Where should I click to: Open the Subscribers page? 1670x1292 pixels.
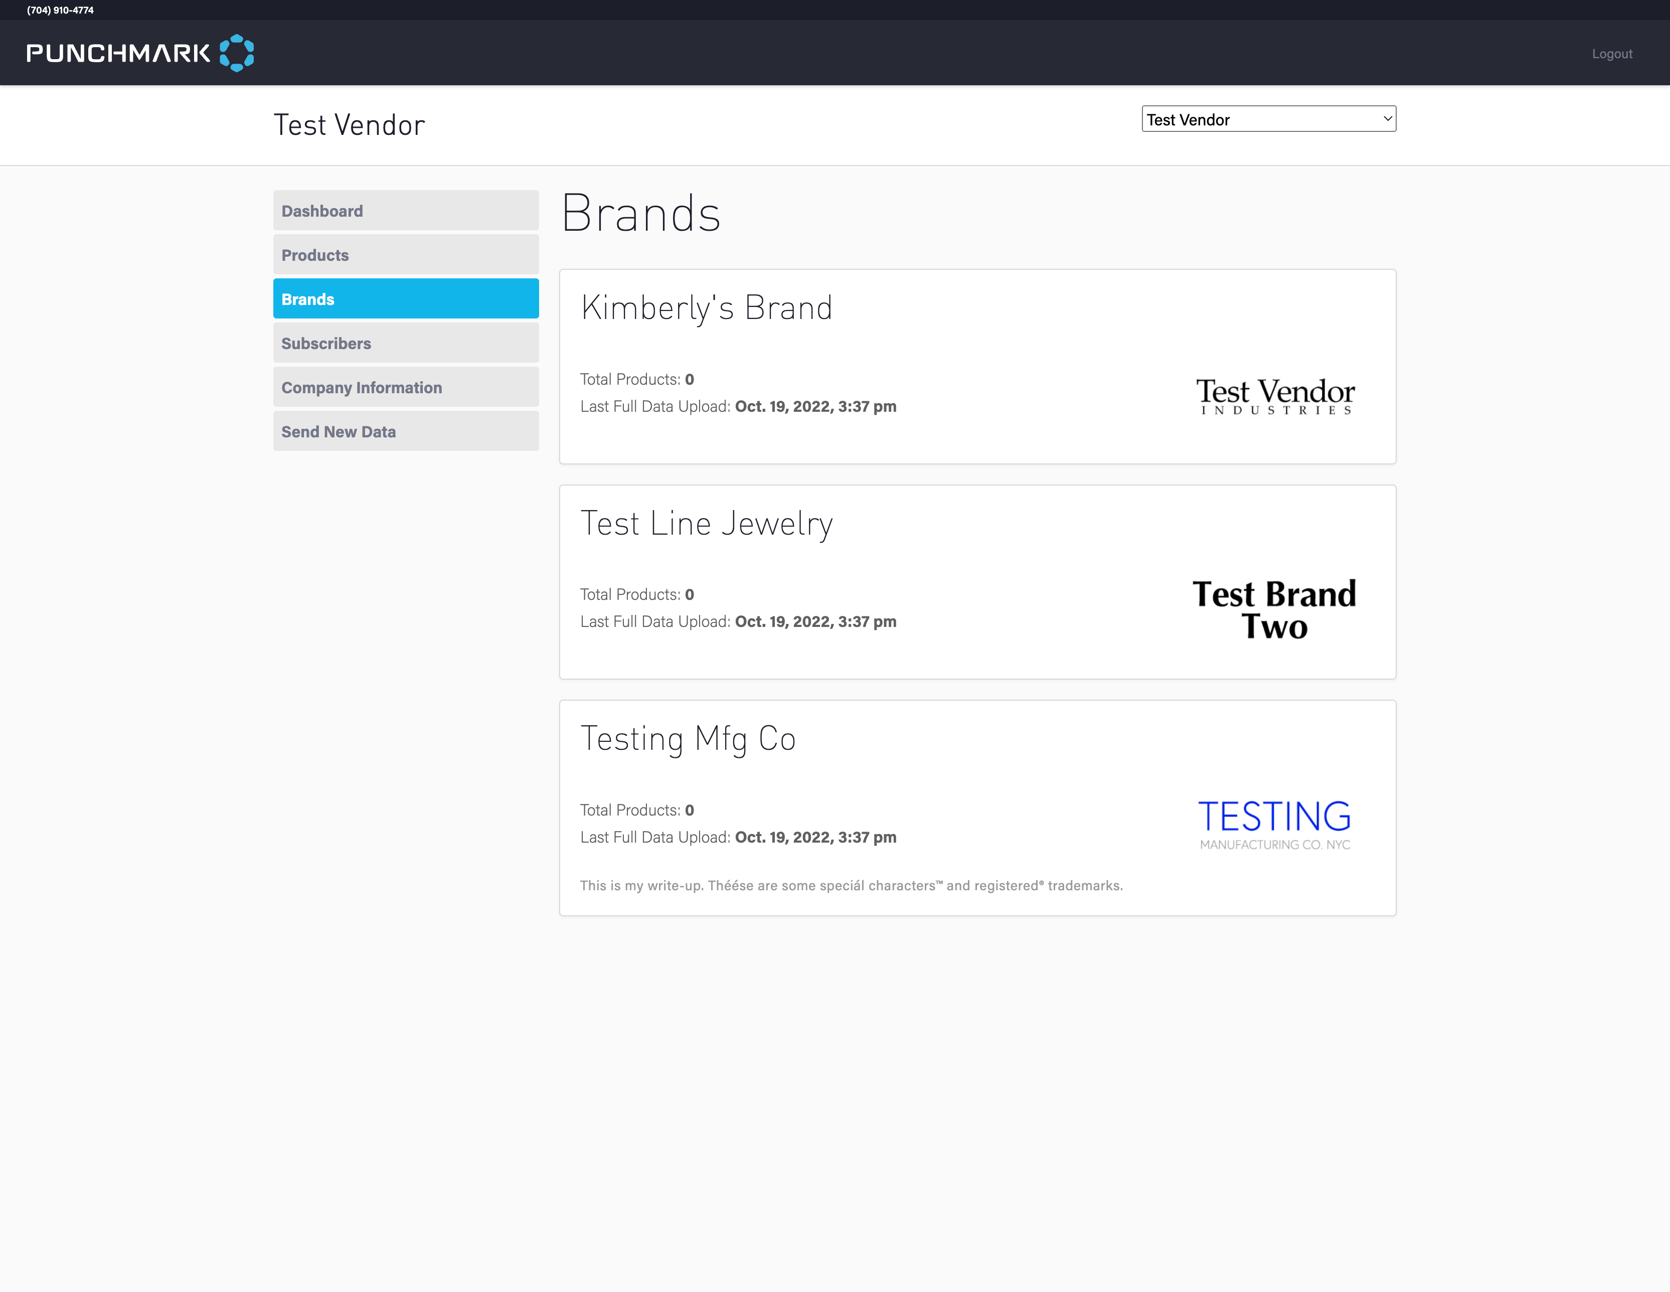[405, 344]
